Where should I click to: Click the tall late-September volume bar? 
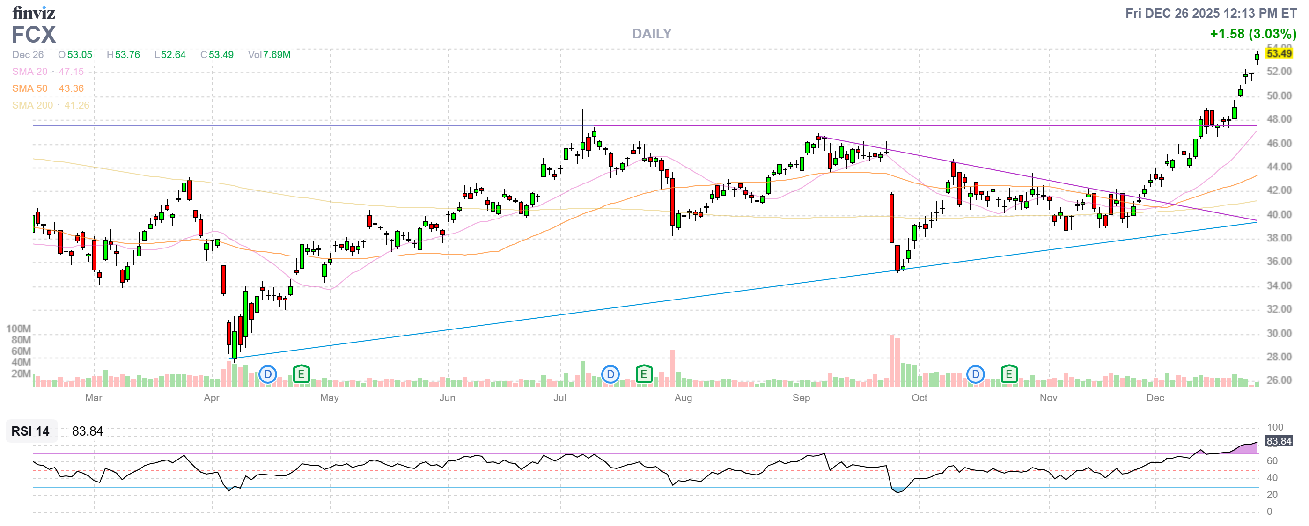pos(891,360)
